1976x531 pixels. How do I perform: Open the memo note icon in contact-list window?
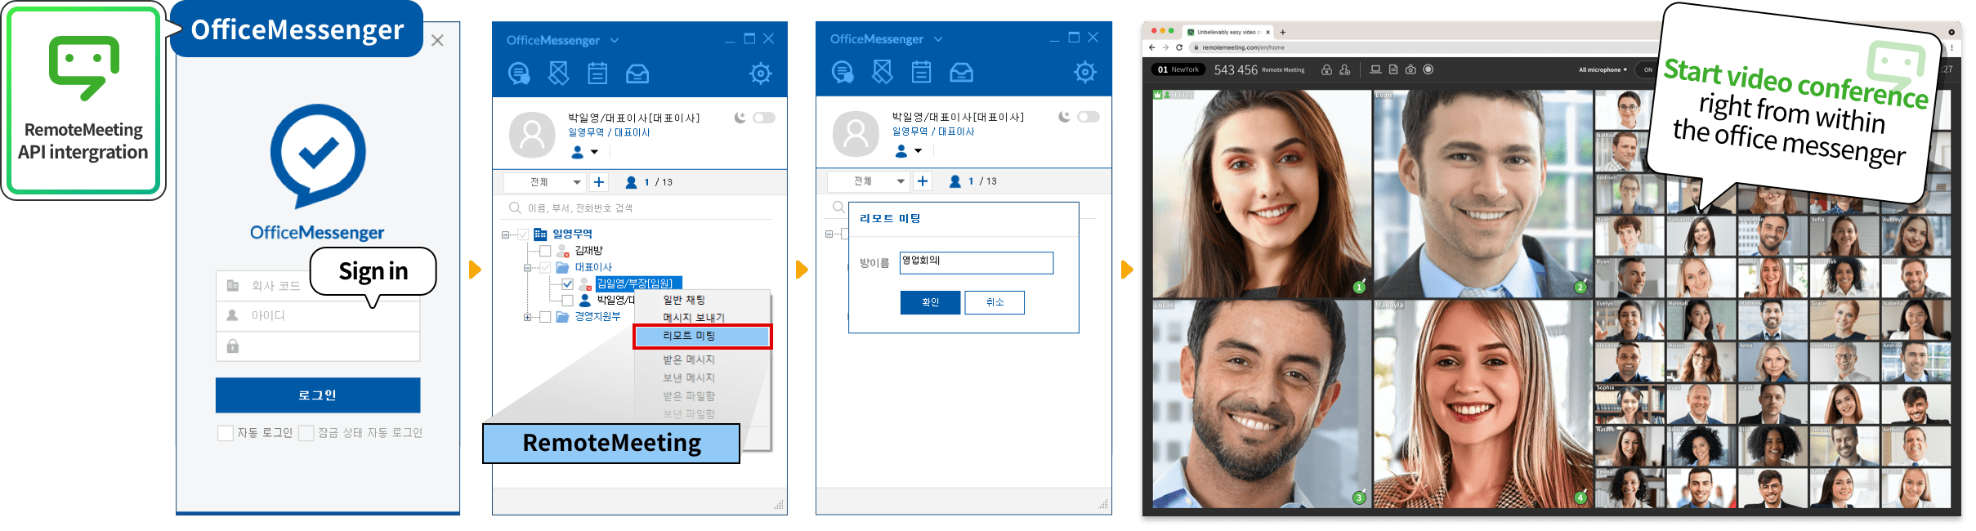click(x=558, y=74)
